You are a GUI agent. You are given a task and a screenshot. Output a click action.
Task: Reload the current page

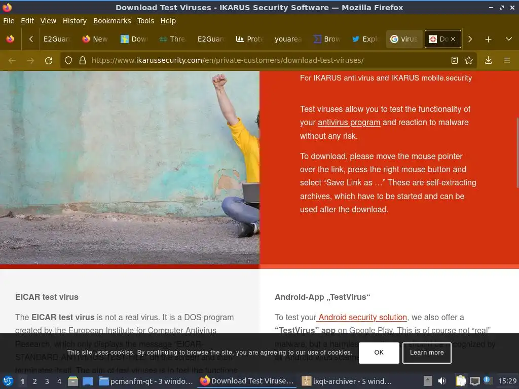tap(49, 61)
